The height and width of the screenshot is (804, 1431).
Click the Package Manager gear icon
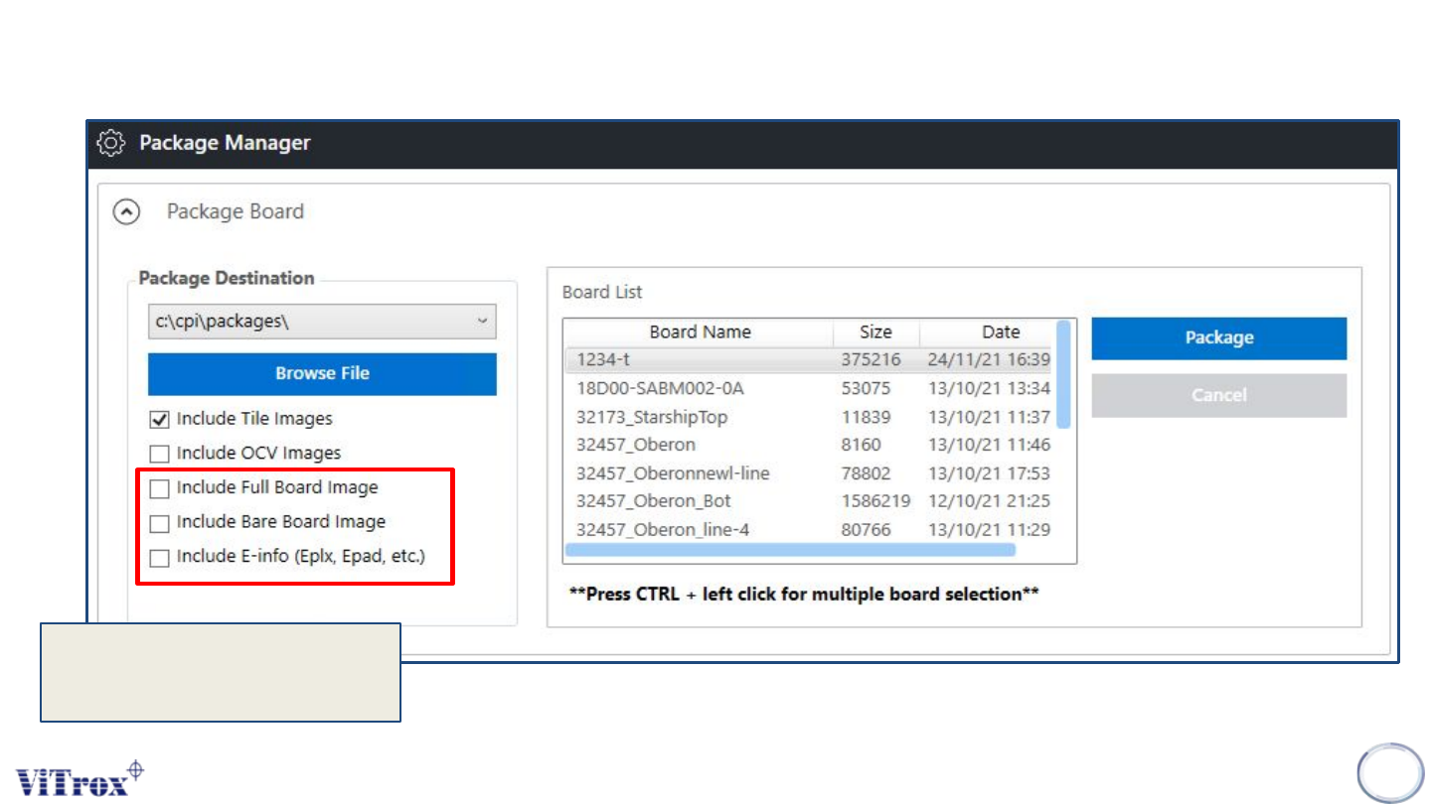pos(112,144)
